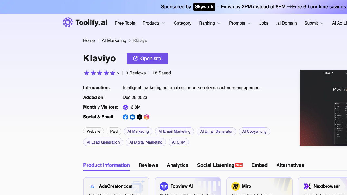This screenshot has height=195, width=347.
Task: Go to the Jobs page
Action: pos(264,23)
